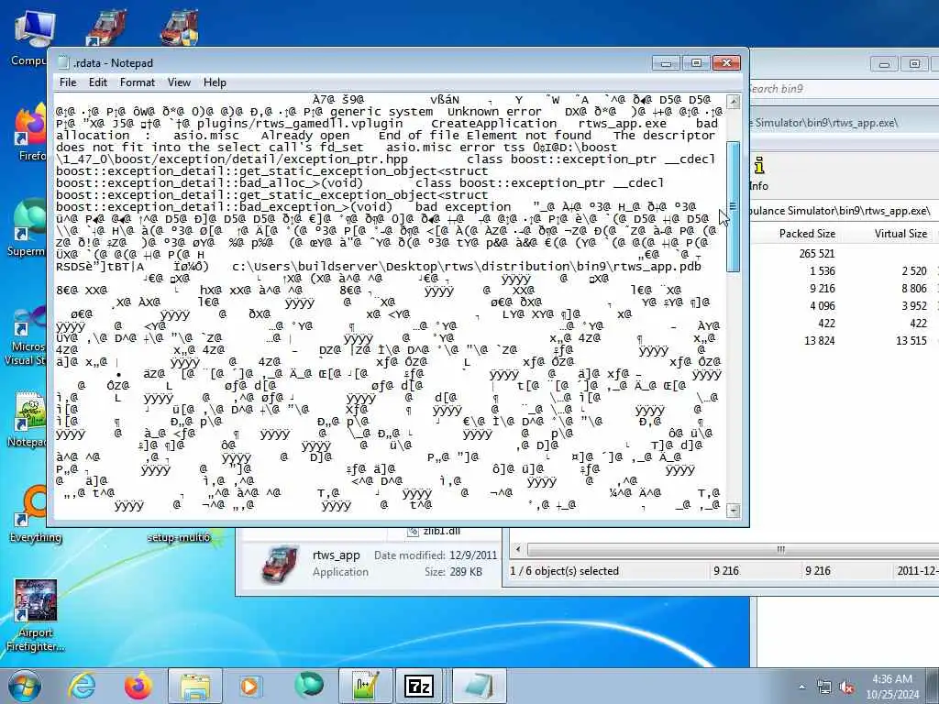Select the Airport Firefighter desktop shortcut
Screen dimensions: 939x704
[35, 615]
